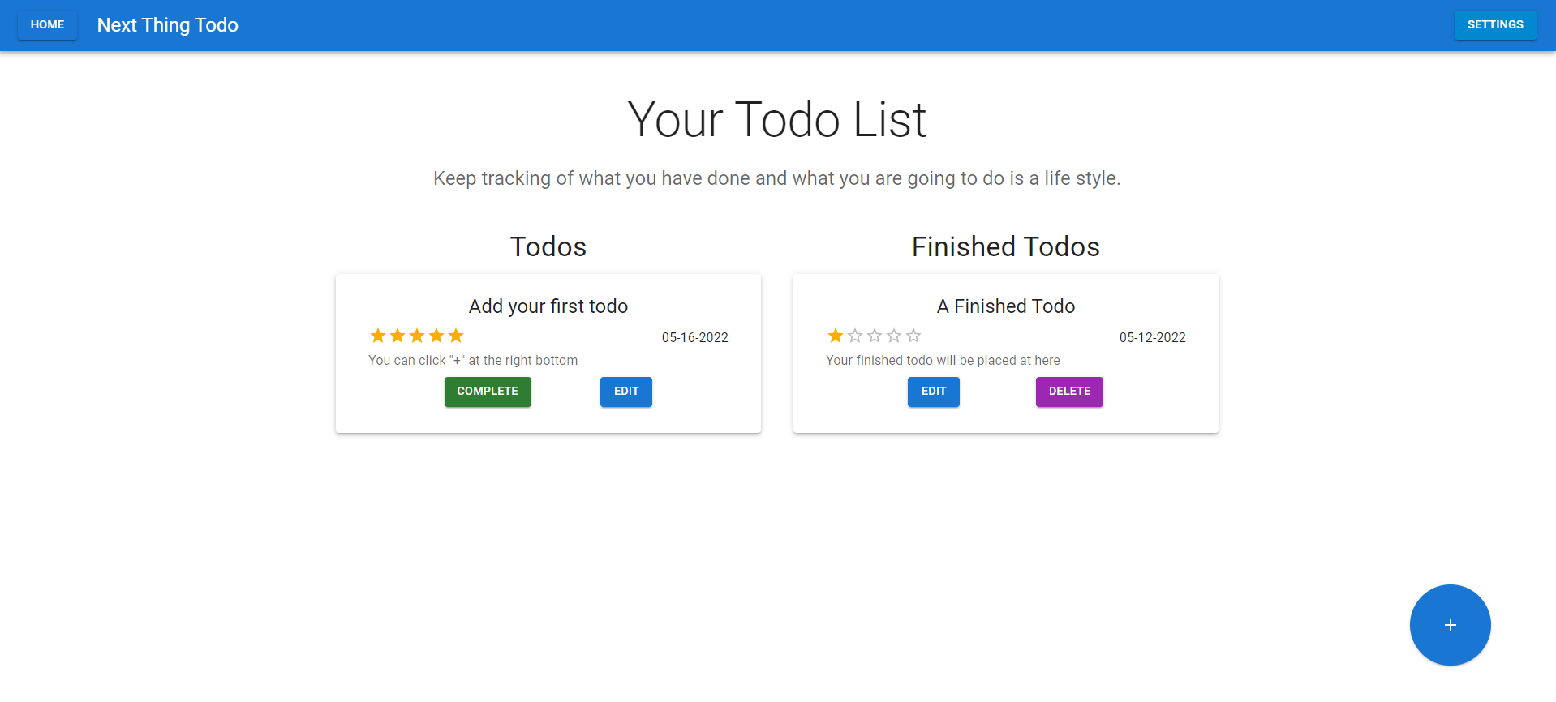
Task: Click the 05-12-2022 date on finished todo
Action: click(x=1152, y=337)
